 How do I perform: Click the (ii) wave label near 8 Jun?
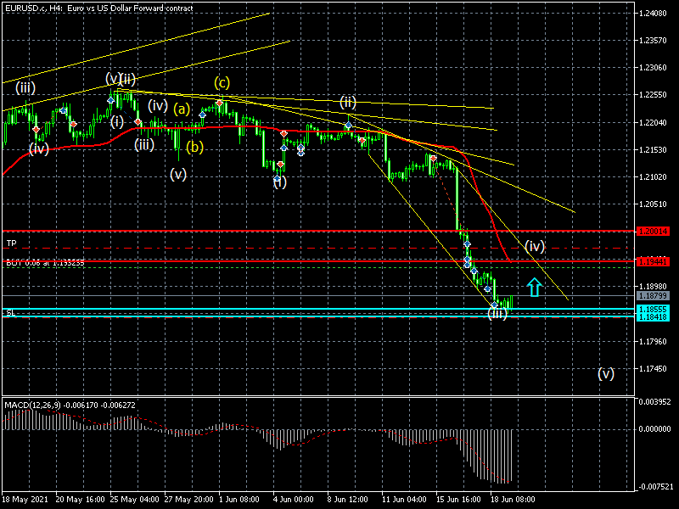[x=348, y=102]
